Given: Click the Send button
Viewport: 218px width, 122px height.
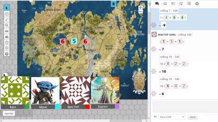Looking at the screenshot, I should click(192, 117).
